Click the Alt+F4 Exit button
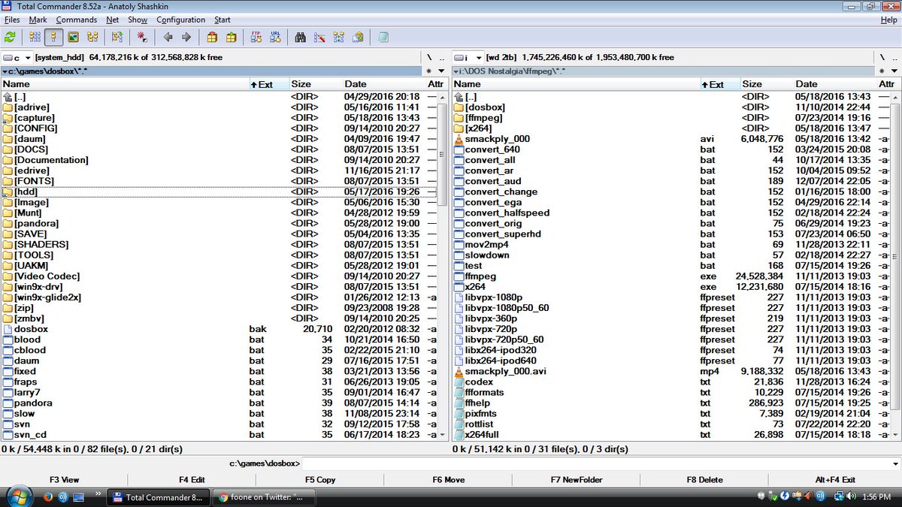This screenshot has height=507, width=902. tap(835, 479)
